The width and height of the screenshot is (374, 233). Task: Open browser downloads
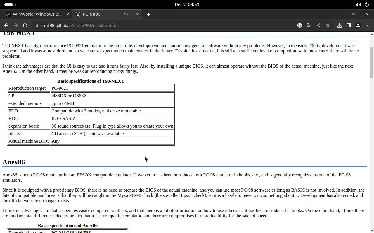coord(340,25)
